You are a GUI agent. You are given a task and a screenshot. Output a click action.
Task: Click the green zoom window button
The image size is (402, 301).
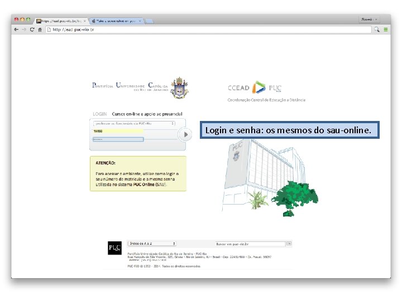coord(28,20)
